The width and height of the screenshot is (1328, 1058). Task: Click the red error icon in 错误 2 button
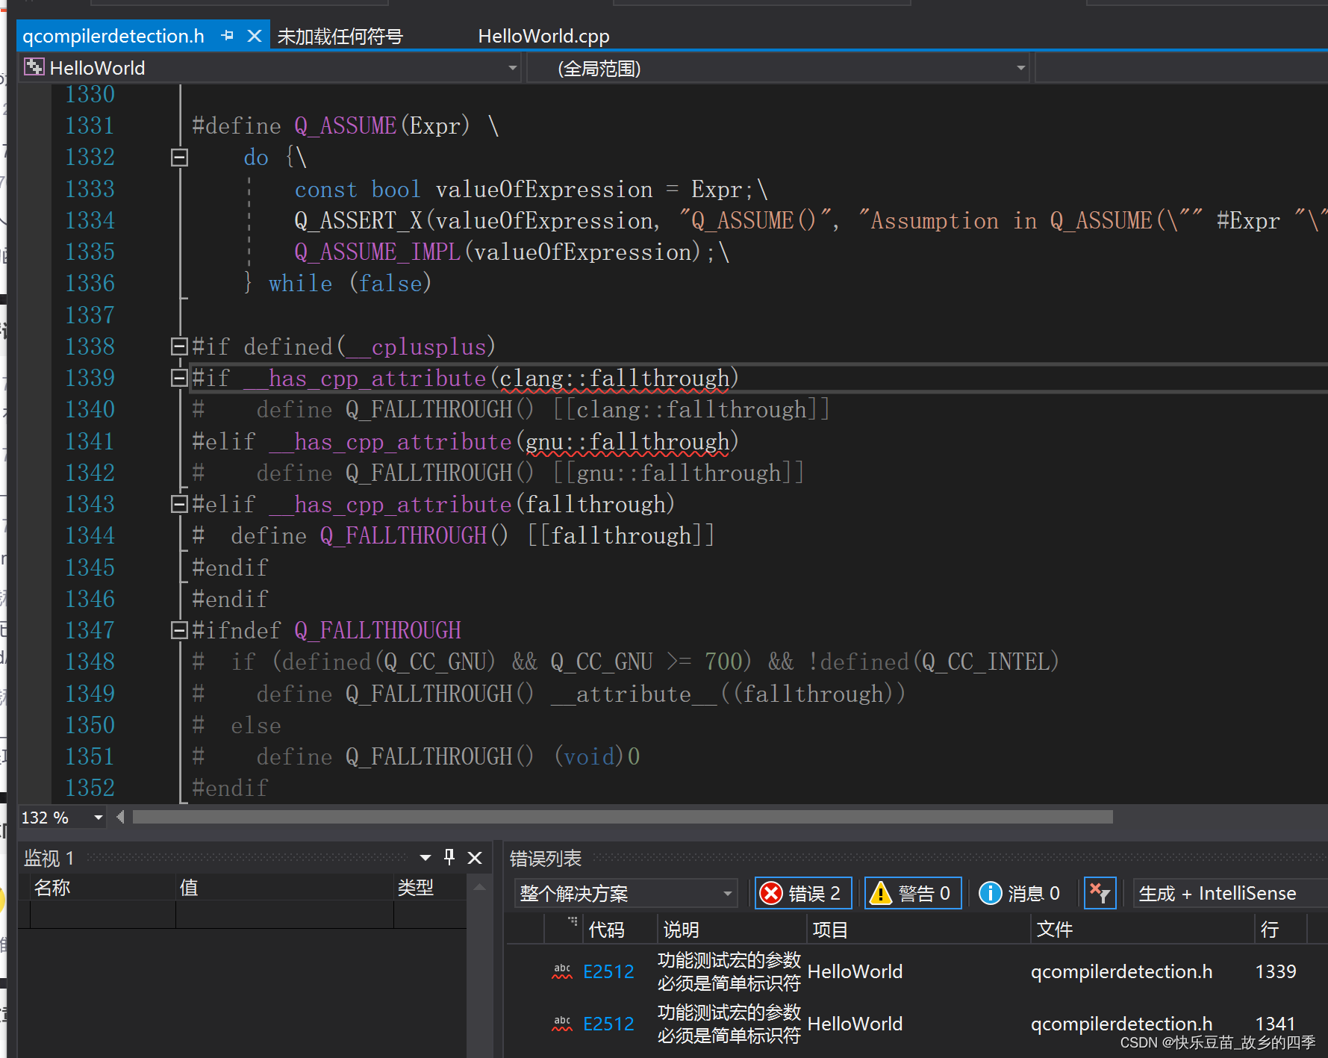tap(771, 893)
